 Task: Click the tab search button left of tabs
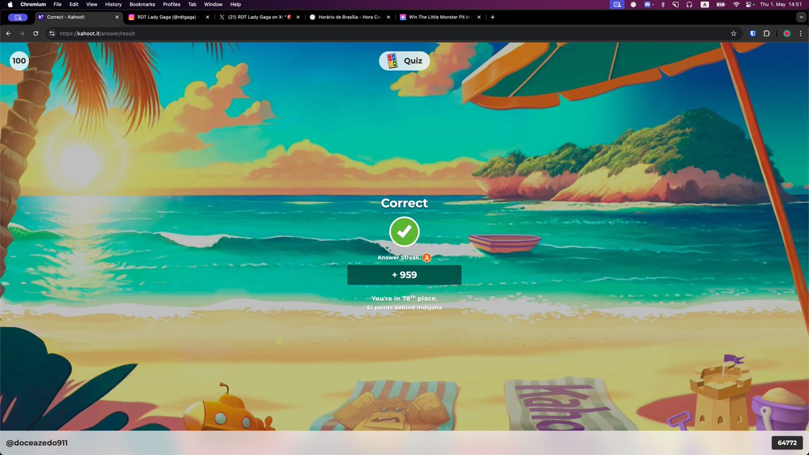pos(18,17)
